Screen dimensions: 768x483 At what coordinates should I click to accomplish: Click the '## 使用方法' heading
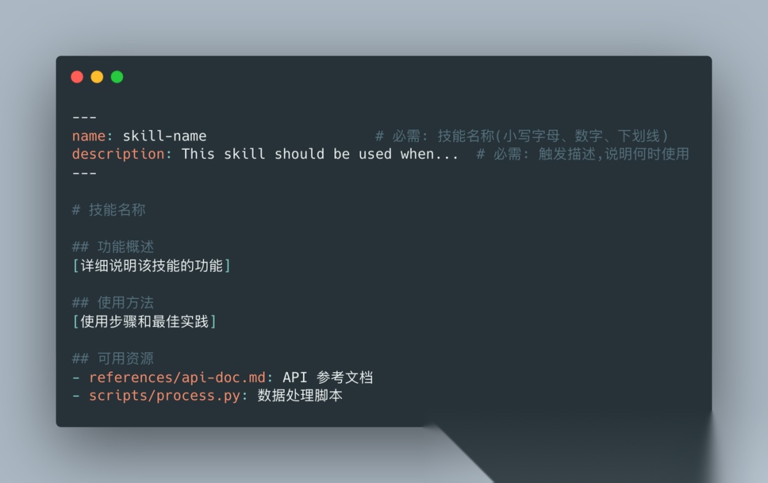pos(112,303)
